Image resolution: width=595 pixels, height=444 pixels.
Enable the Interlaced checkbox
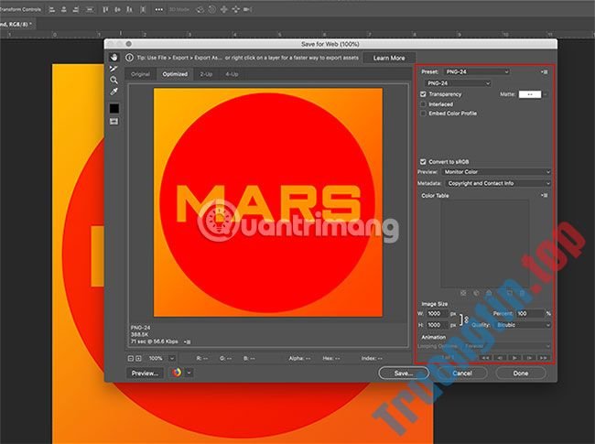click(x=423, y=104)
